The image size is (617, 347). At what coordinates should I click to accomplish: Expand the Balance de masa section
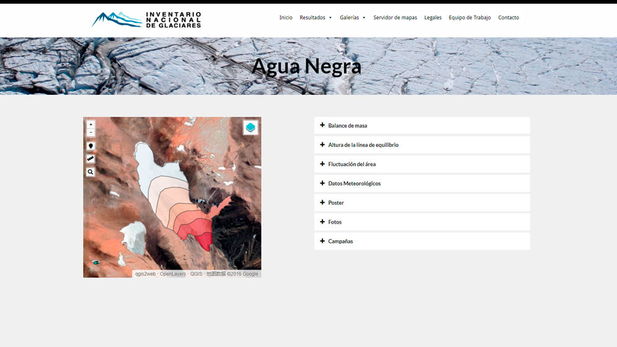click(422, 126)
